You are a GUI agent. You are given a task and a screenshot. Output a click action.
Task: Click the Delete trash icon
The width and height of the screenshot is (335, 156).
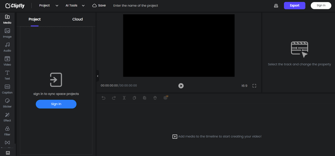(155, 98)
